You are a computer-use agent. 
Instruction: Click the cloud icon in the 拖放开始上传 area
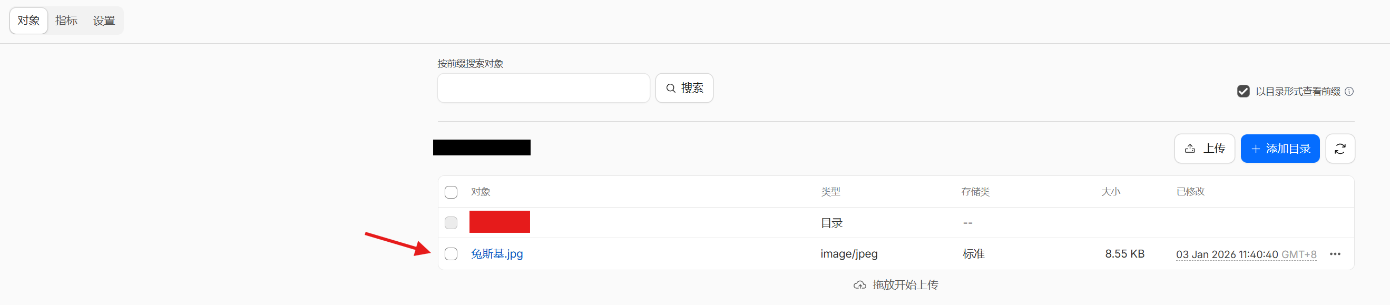coord(859,284)
